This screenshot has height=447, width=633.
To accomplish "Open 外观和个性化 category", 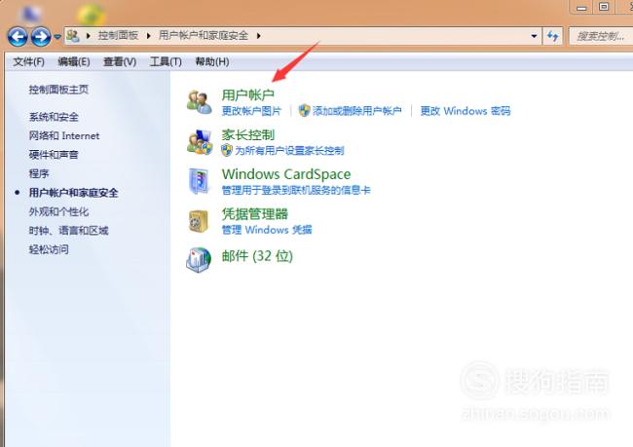I will [58, 211].
